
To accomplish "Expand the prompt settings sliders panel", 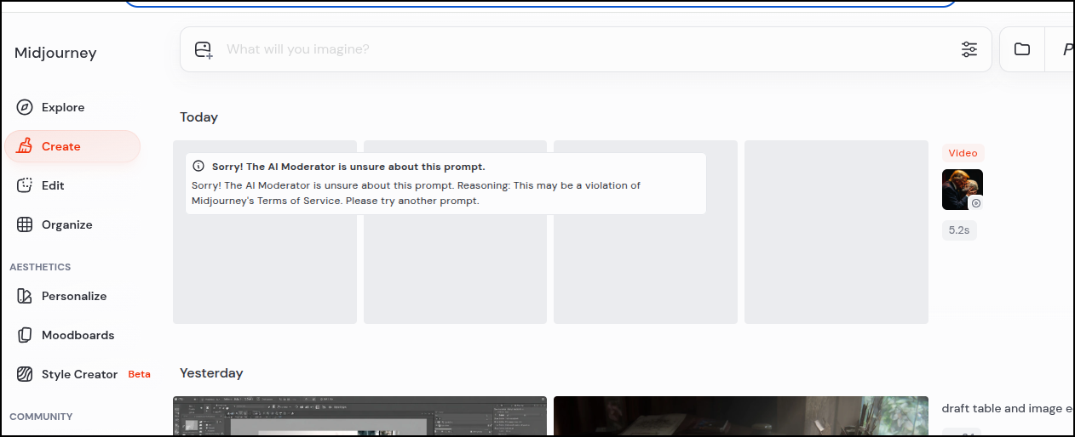I will tap(969, 49).
